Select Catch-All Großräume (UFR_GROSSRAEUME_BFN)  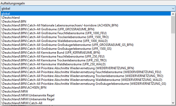[x=86, y=29]
